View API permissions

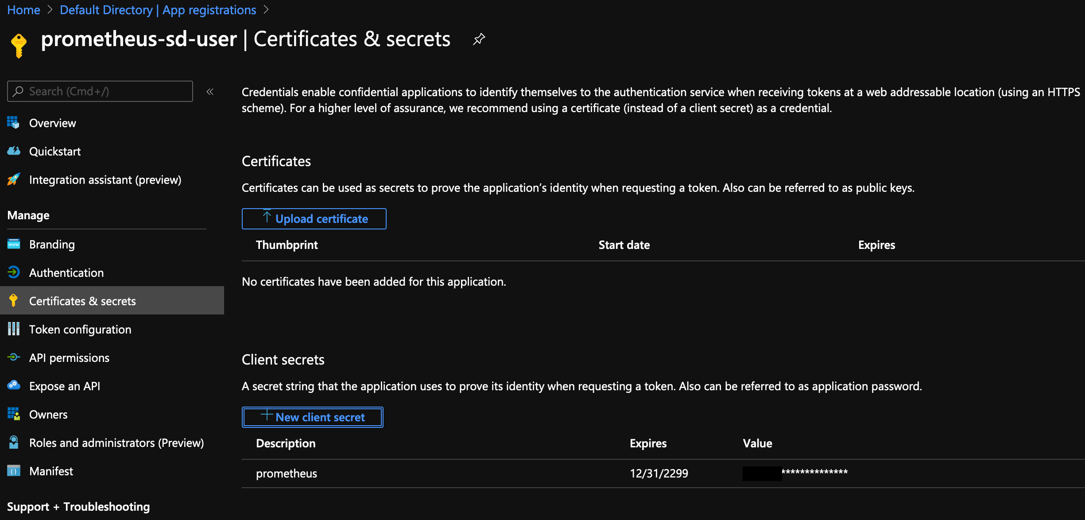[x=69, y=357]
